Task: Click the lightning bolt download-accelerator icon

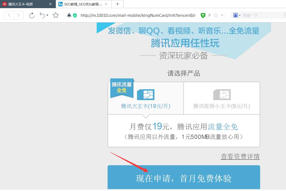Action: (x=209, y=15)
